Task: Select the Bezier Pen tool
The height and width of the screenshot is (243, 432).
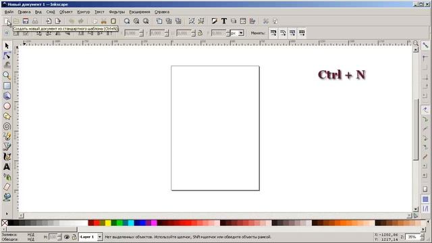Action: click(7, 146)
